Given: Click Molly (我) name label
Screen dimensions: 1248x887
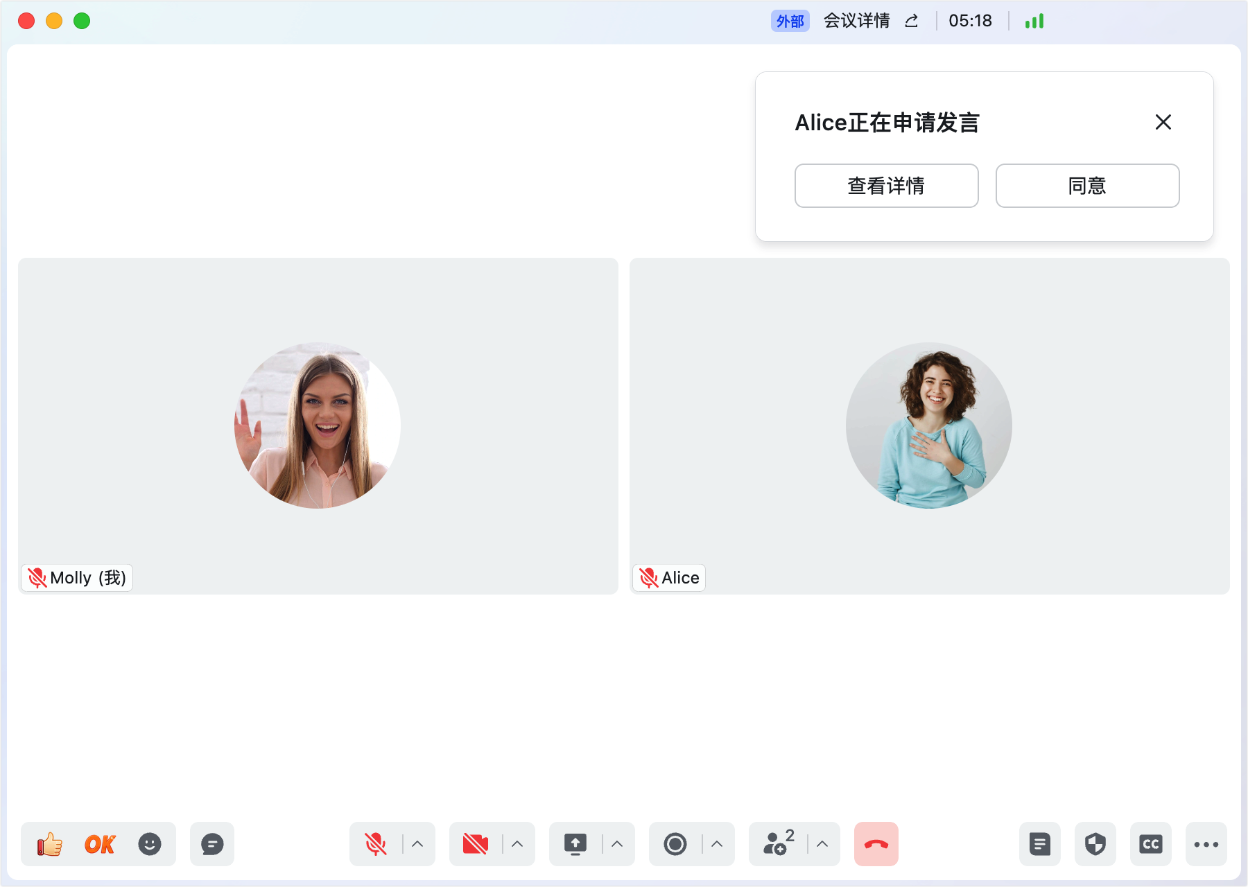Looking at the screenshot, I should [x=88, y=578].
